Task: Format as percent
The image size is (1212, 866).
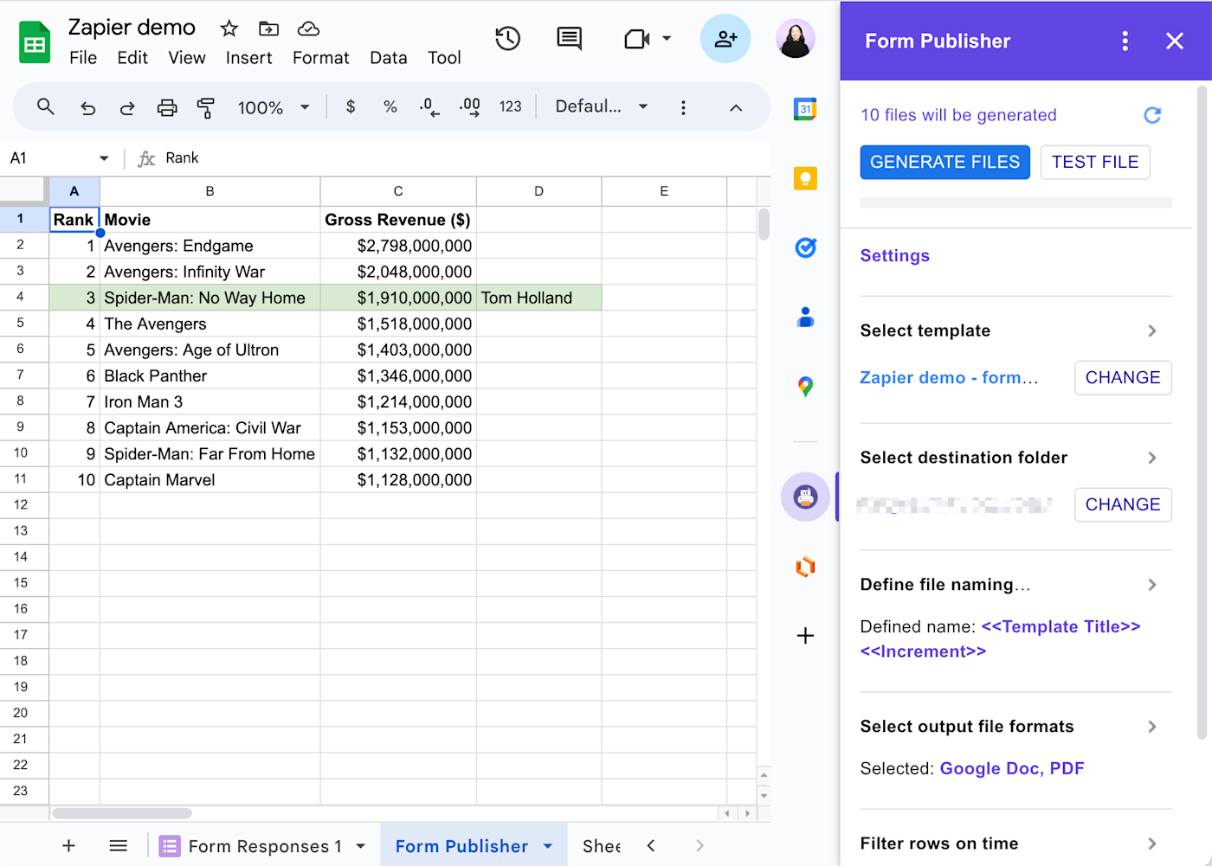Action: [x=390, y=106]
